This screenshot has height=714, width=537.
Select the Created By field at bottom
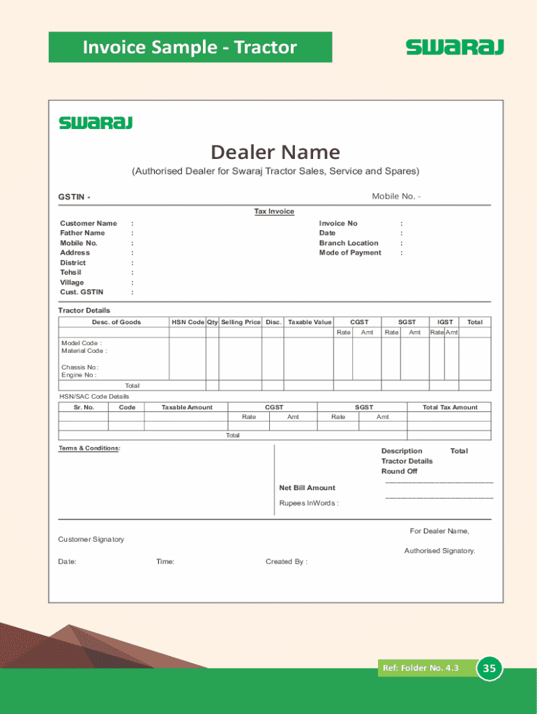286,562
